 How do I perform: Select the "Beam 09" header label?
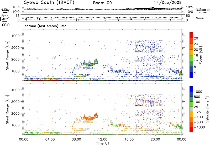(102, 3)
